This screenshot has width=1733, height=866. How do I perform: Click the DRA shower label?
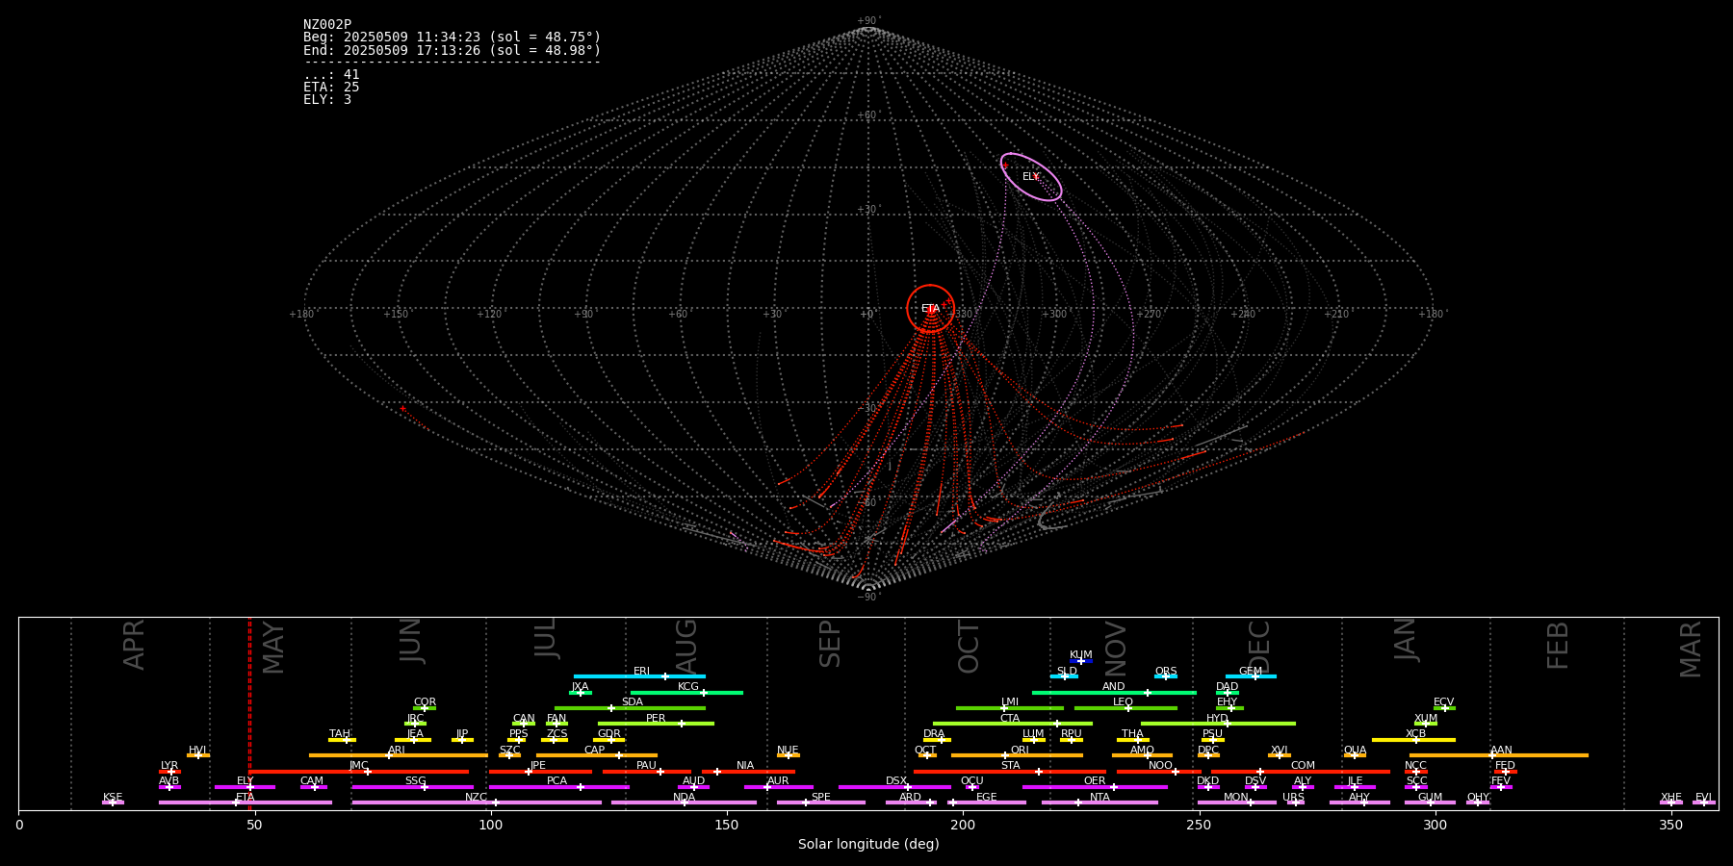tap(934, 734)
